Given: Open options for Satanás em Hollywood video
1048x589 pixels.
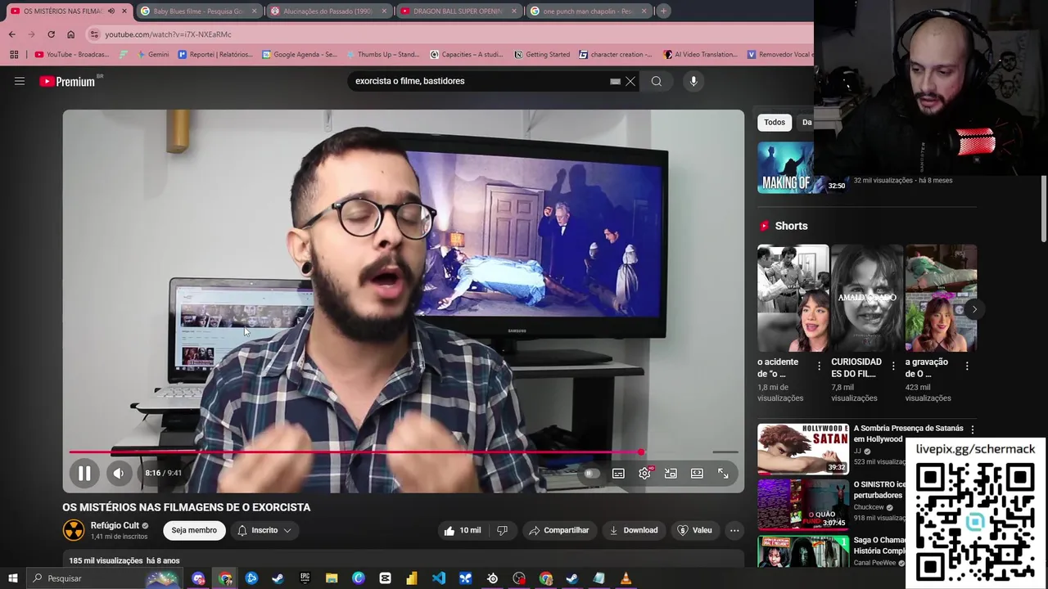Looking at the screenshot, I should pos(973,429).
